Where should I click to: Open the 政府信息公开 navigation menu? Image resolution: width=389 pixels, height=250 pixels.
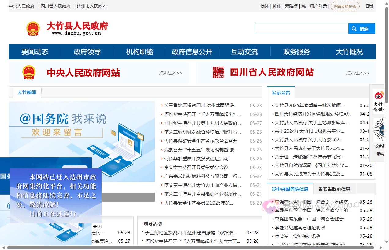point(192,52)
